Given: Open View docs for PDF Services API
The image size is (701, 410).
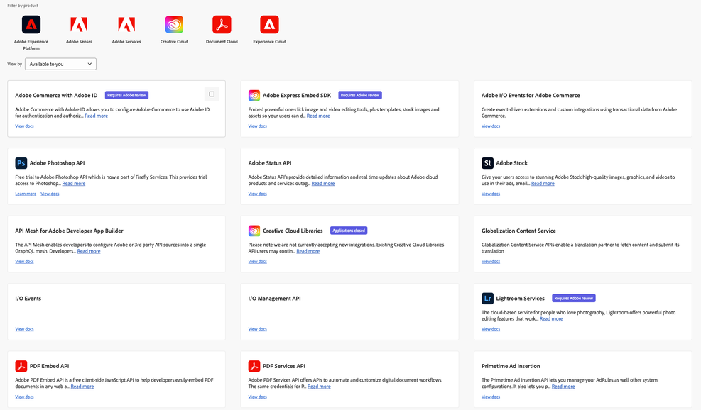Looking at the screenshot, I should coord(258,397).
